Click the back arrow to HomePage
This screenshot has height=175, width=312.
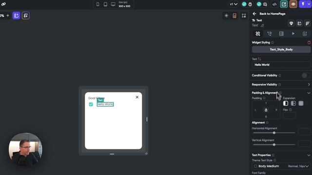[x=254, y=14]
